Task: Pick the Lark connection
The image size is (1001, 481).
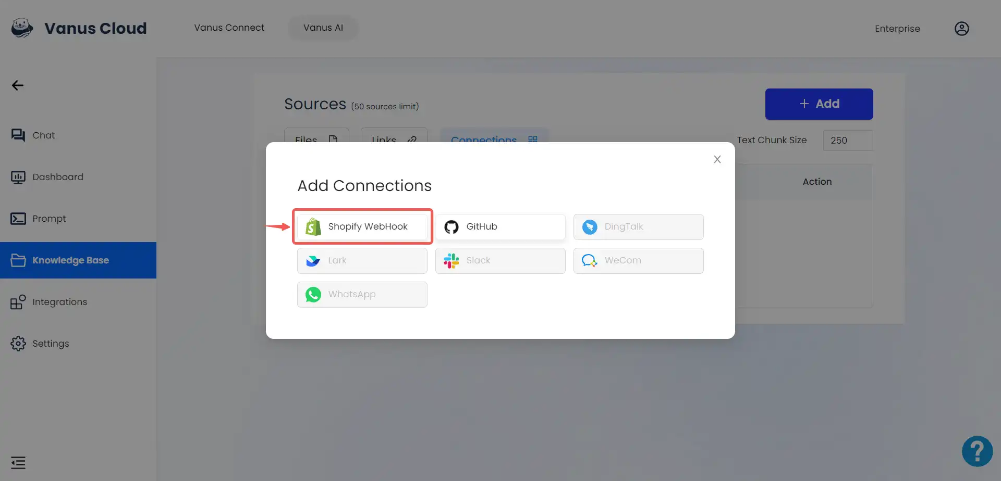Action: pyautogui.click(x=362, y=261)
